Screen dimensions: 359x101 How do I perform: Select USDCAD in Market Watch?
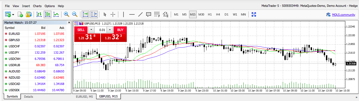[x=35, y=84]
